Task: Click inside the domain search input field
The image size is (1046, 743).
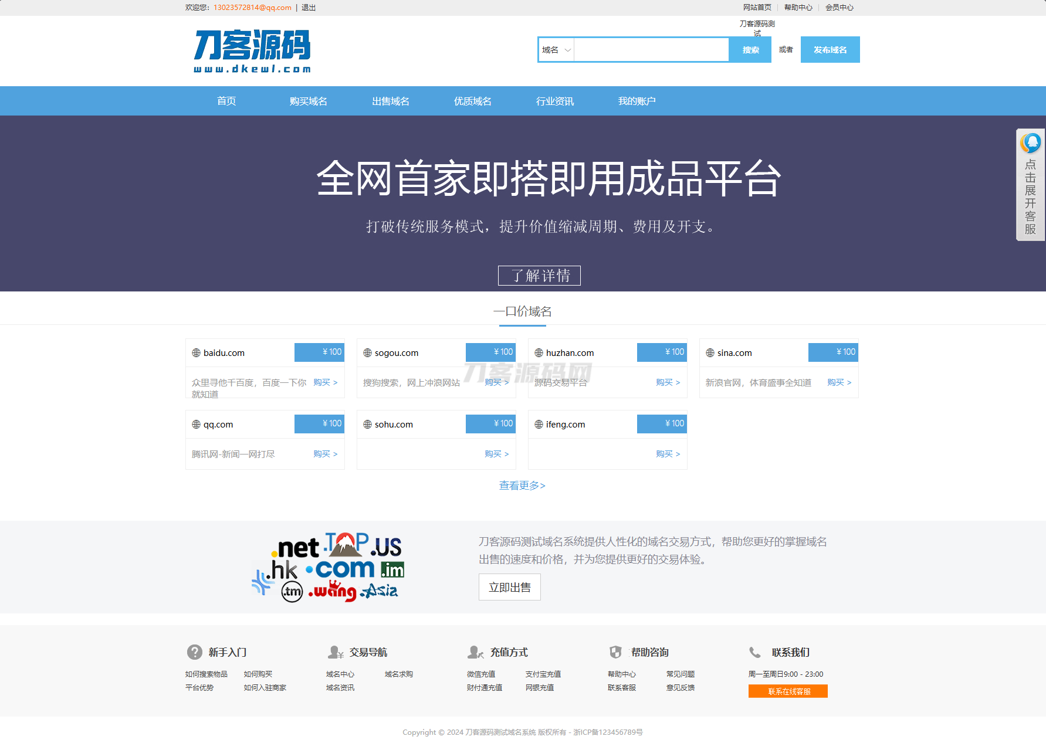Action: [651, 50]
